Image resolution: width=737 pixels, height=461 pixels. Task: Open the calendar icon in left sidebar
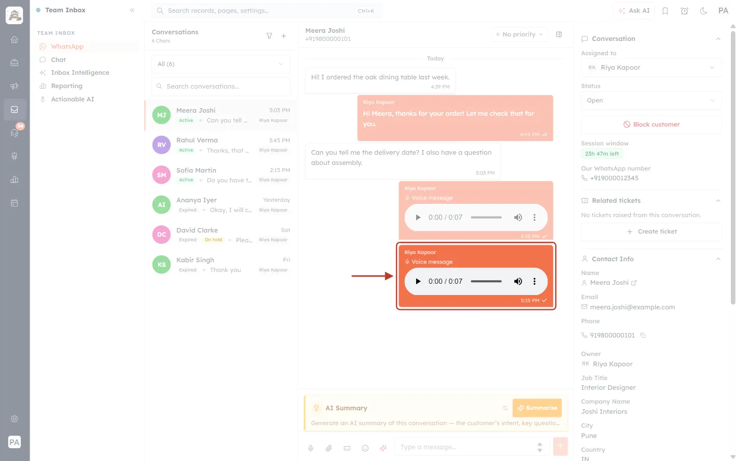point(14,203)
